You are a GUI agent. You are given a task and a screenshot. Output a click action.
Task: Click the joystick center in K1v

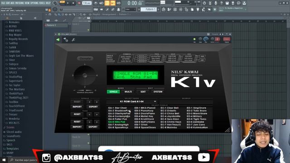click(85, 76)
